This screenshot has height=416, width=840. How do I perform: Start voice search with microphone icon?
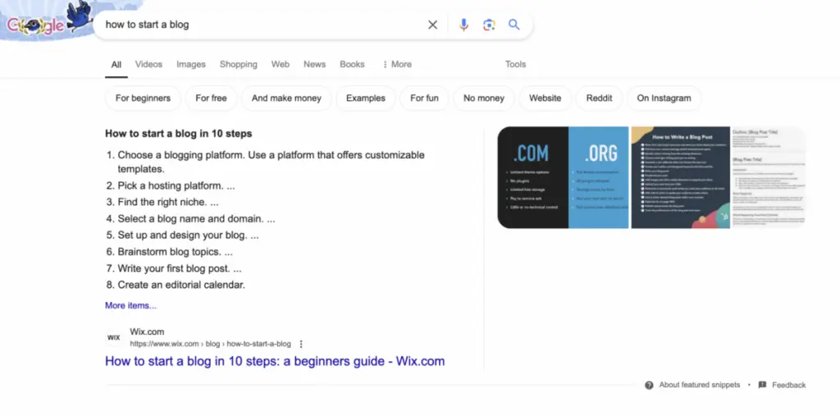coord(463,25)
